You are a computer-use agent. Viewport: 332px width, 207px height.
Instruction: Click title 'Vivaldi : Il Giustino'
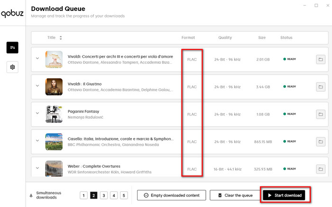coord(85,84)
